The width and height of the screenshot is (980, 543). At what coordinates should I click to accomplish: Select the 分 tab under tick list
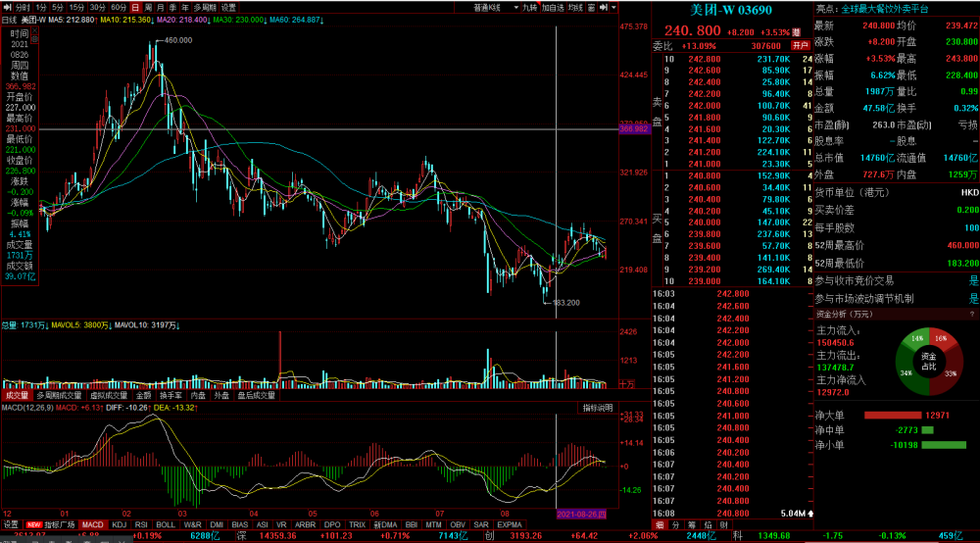675,525
